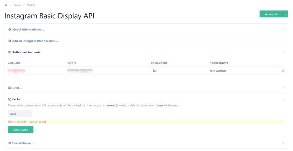Open the Module breadcrumb link
The image size is (293, 151).
31,5
